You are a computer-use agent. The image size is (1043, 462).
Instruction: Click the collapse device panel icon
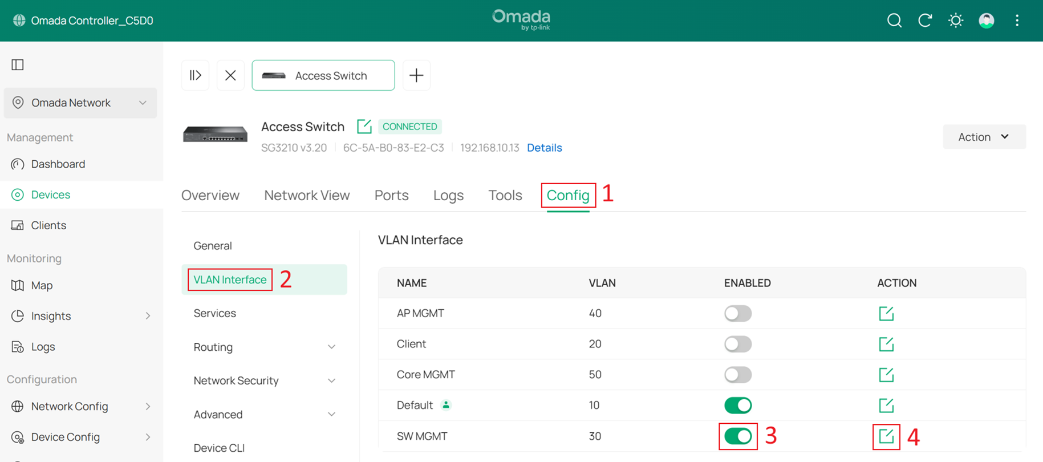click(195, 75)
